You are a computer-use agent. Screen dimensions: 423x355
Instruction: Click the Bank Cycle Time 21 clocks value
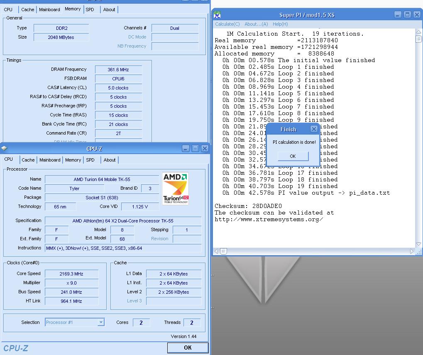click(x=118, y=124)
